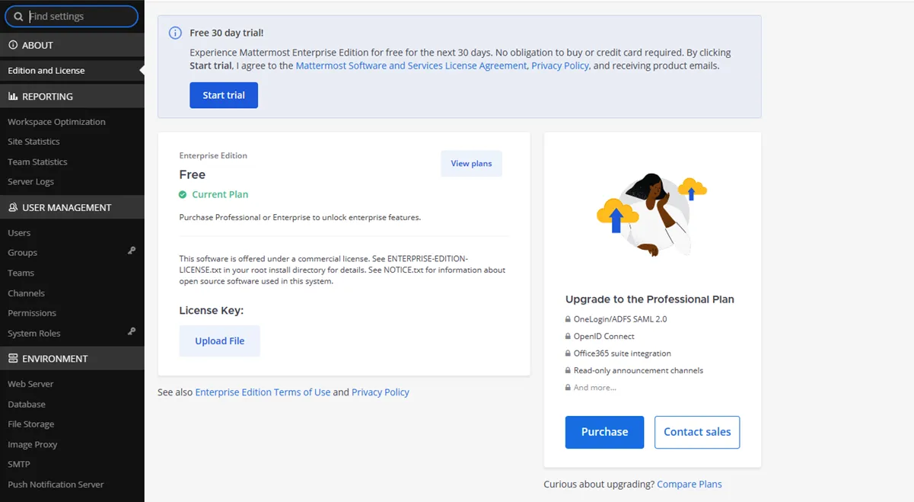Image resolution: width=914 pixels, height=502 pixels.
Task: Click the cloud upload illustration
Action: coord(652,214)
